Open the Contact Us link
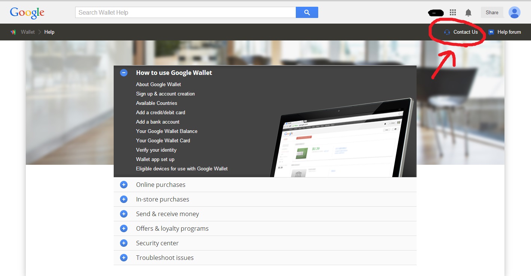Viewport: 531px width, 276px height. coord(466,32)
